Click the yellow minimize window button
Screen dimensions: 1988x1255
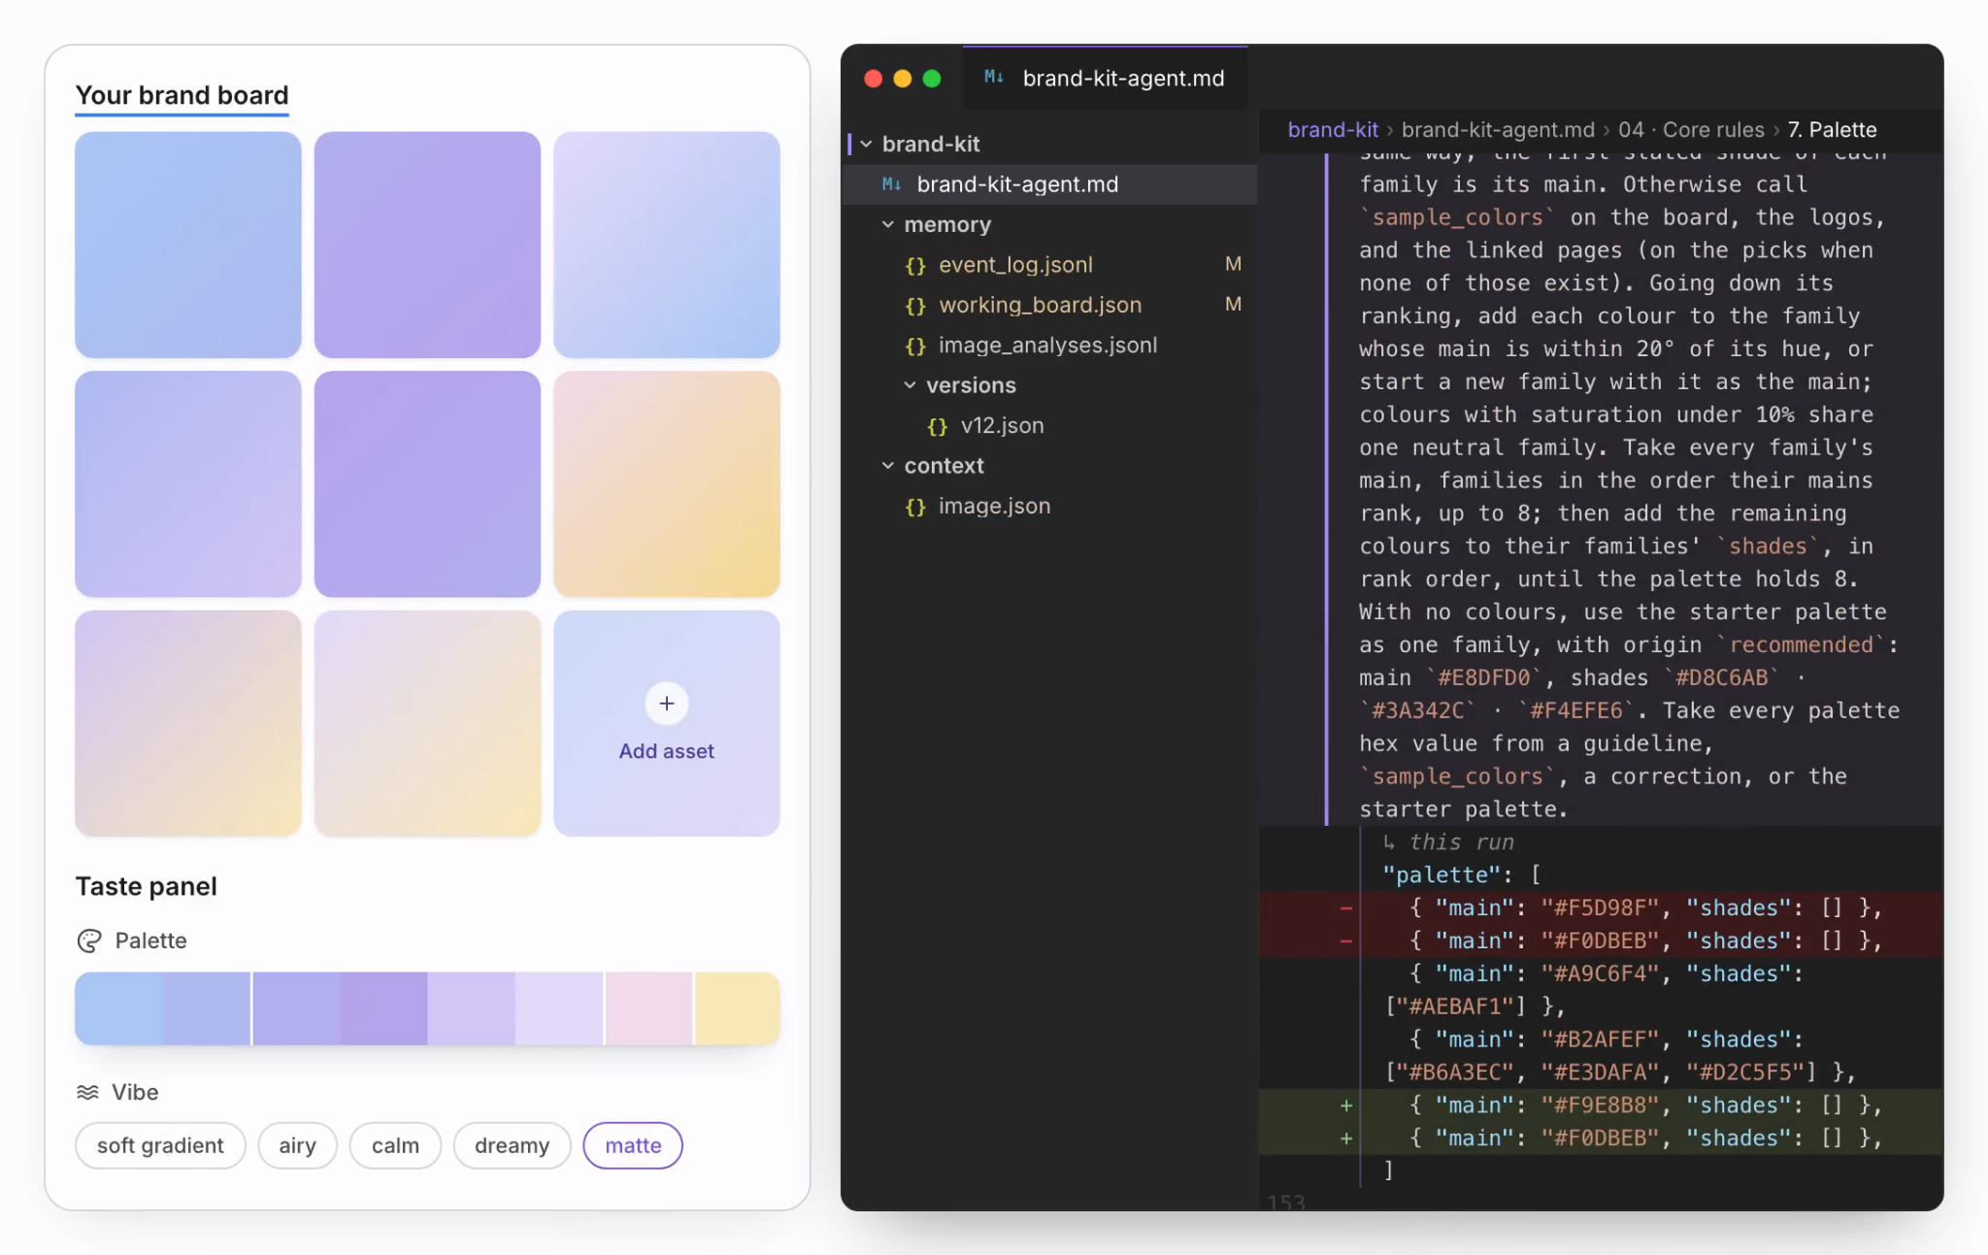coord(903,79)
